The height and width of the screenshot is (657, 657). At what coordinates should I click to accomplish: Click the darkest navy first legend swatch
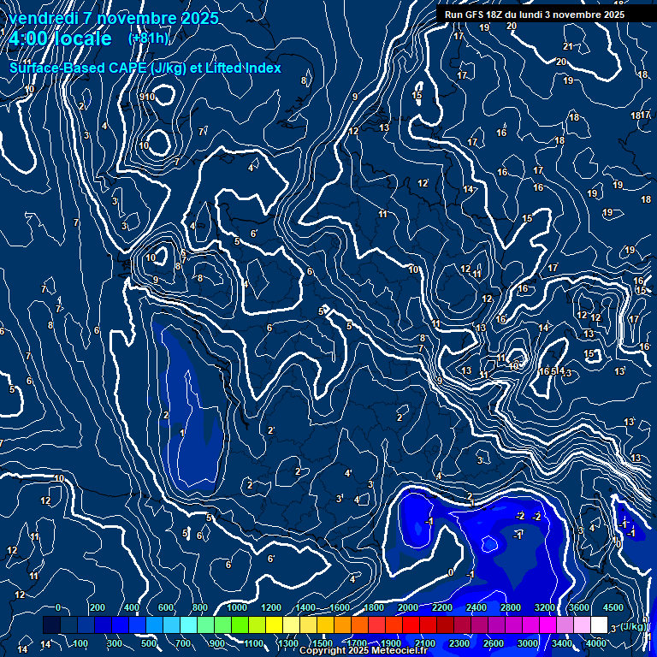51,624
